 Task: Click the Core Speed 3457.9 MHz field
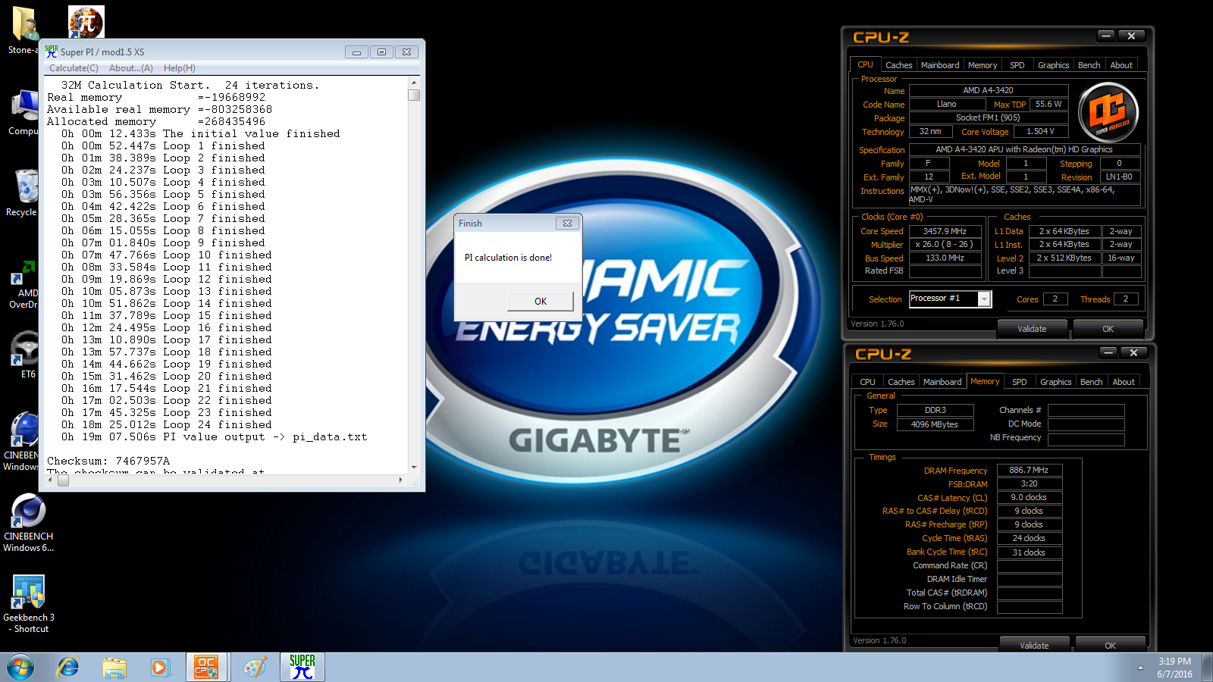click(x=945, y=231)
